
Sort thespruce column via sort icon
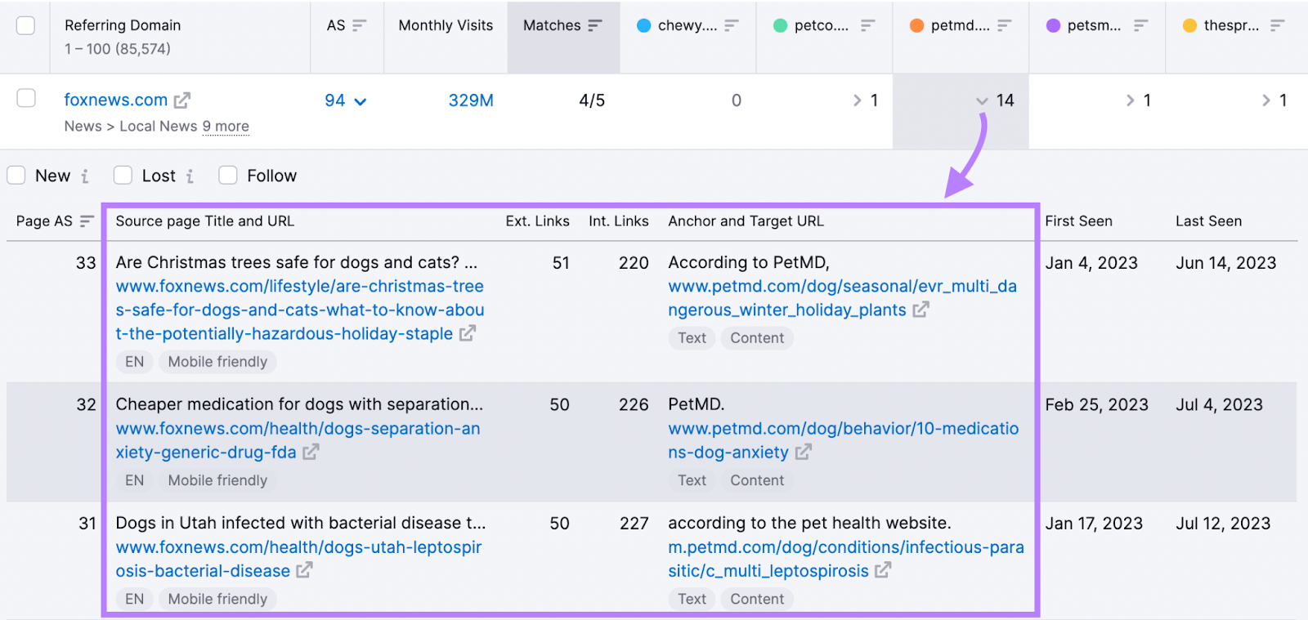point(1277,25)
